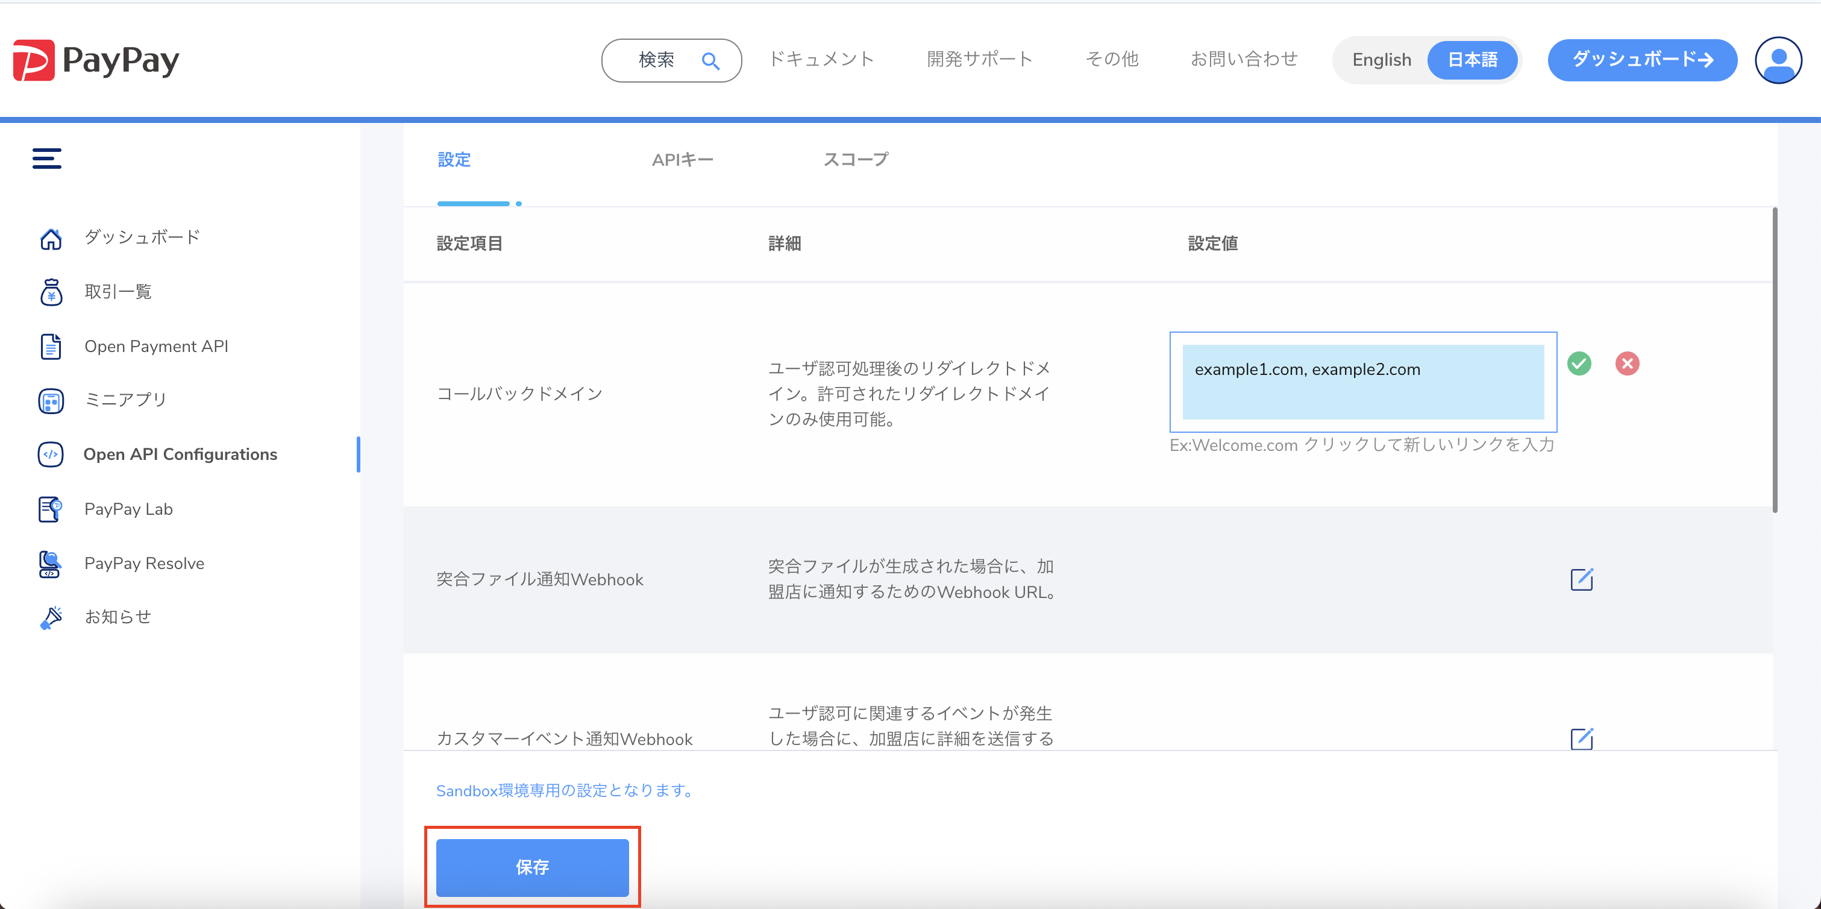1821x909 pixels.
Task: Click the ダッシュボード→ button
Action: [1642, 60]
